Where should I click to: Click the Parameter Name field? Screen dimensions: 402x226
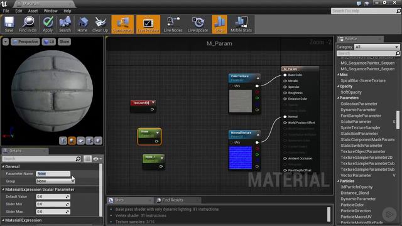53,174
